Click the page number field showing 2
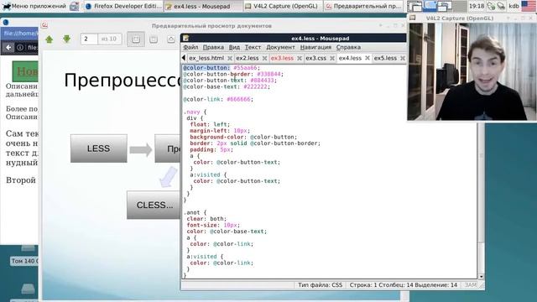This screenshot has width=537, height=302. (x=89, y=39)
